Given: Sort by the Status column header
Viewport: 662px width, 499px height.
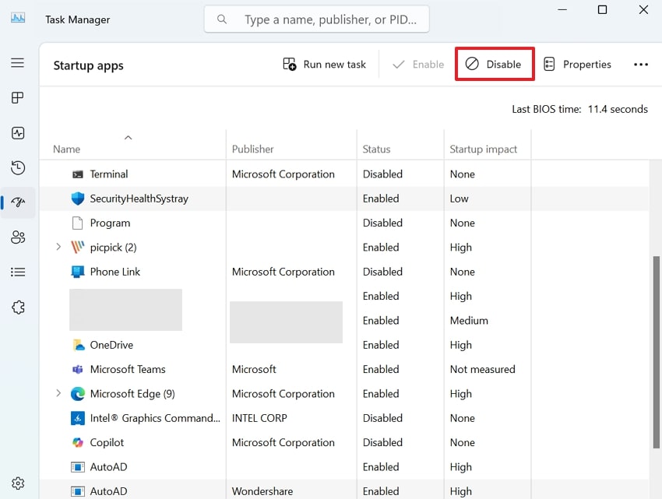Looking at the screenshot, I should [376, 149].
